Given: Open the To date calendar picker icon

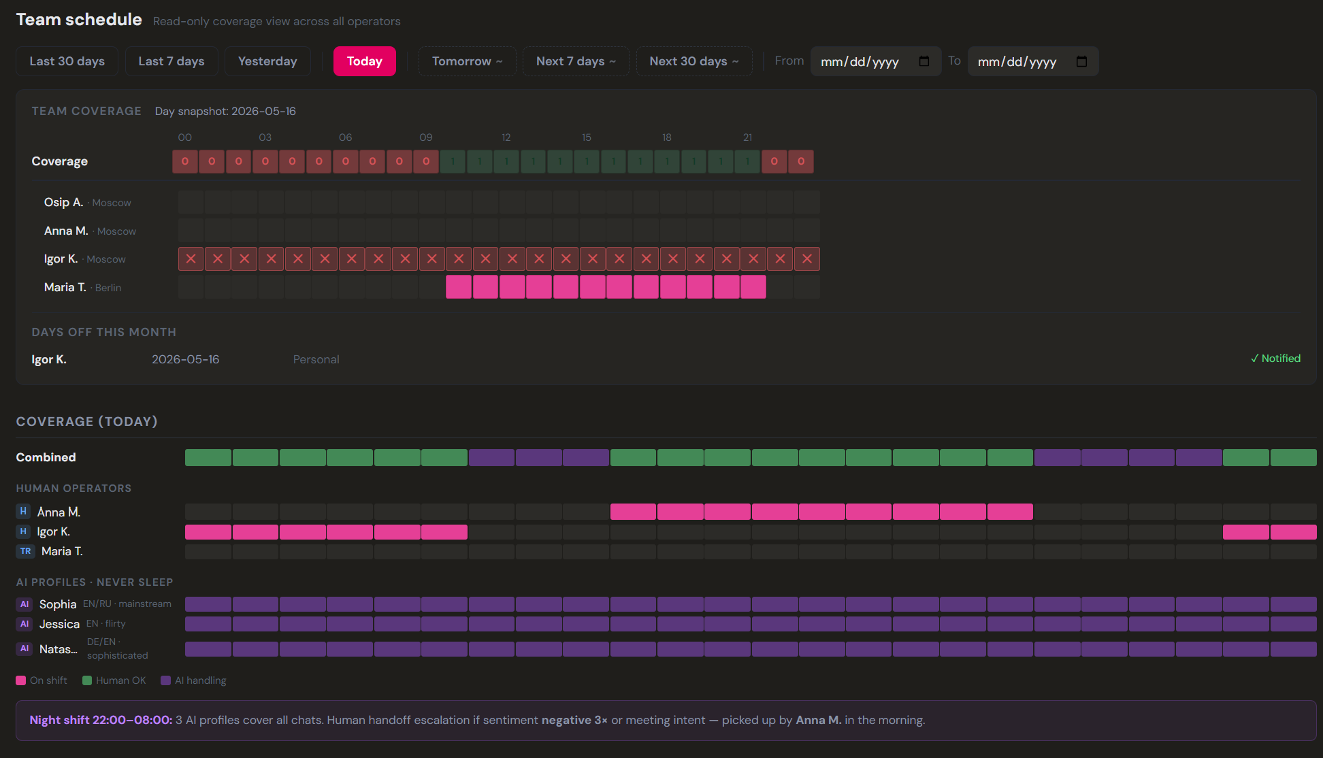Looking at the screenshot, I should tap(1081, 61).
